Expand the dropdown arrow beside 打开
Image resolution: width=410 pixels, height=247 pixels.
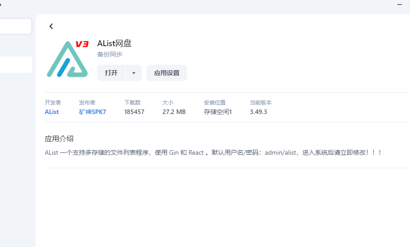pyautogui.click(x=134, y=73)
